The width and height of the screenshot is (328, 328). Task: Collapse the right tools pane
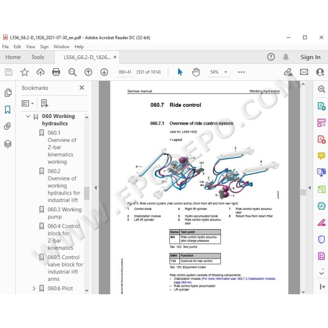(x=309, y=187)
